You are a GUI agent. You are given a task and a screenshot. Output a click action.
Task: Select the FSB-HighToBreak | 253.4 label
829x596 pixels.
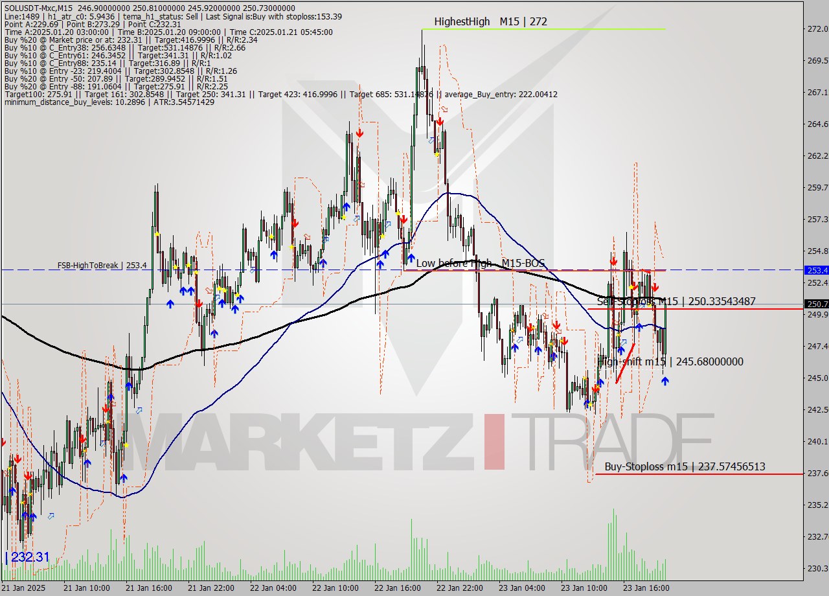[102, 265]
